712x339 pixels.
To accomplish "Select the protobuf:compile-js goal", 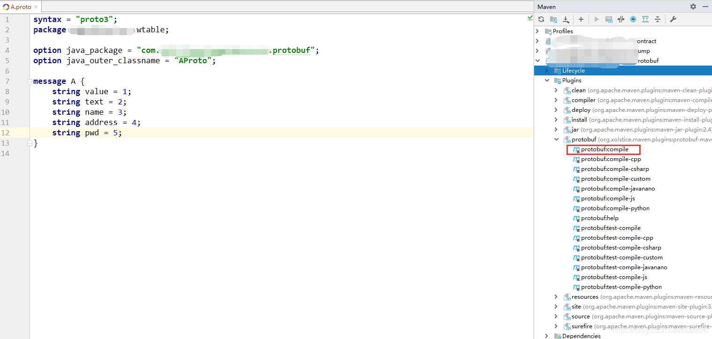I will click(608, 199).
